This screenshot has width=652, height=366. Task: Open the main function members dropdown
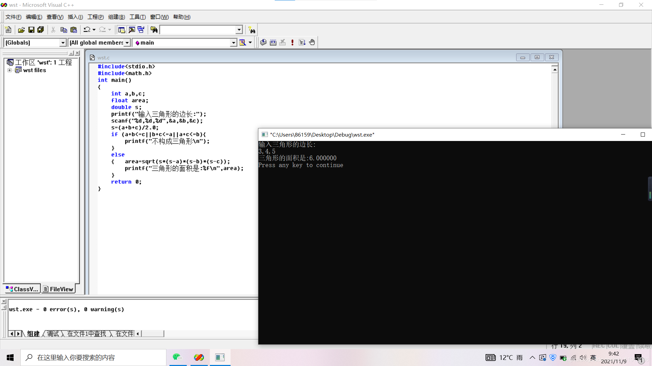233,43
